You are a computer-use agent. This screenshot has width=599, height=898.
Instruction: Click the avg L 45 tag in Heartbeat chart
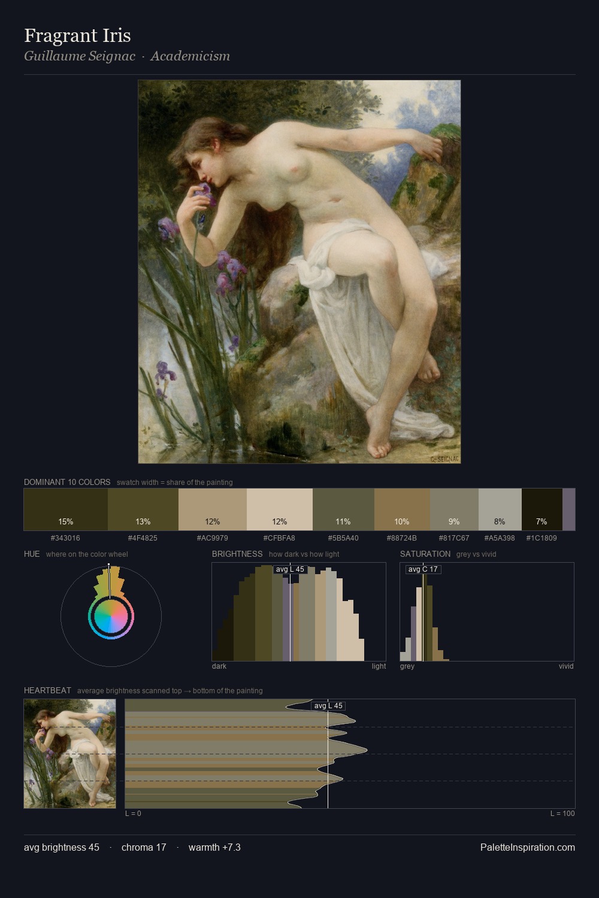click(328, 706)
